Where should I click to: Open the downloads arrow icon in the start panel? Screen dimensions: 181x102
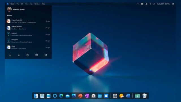click(x=19, y=55)
